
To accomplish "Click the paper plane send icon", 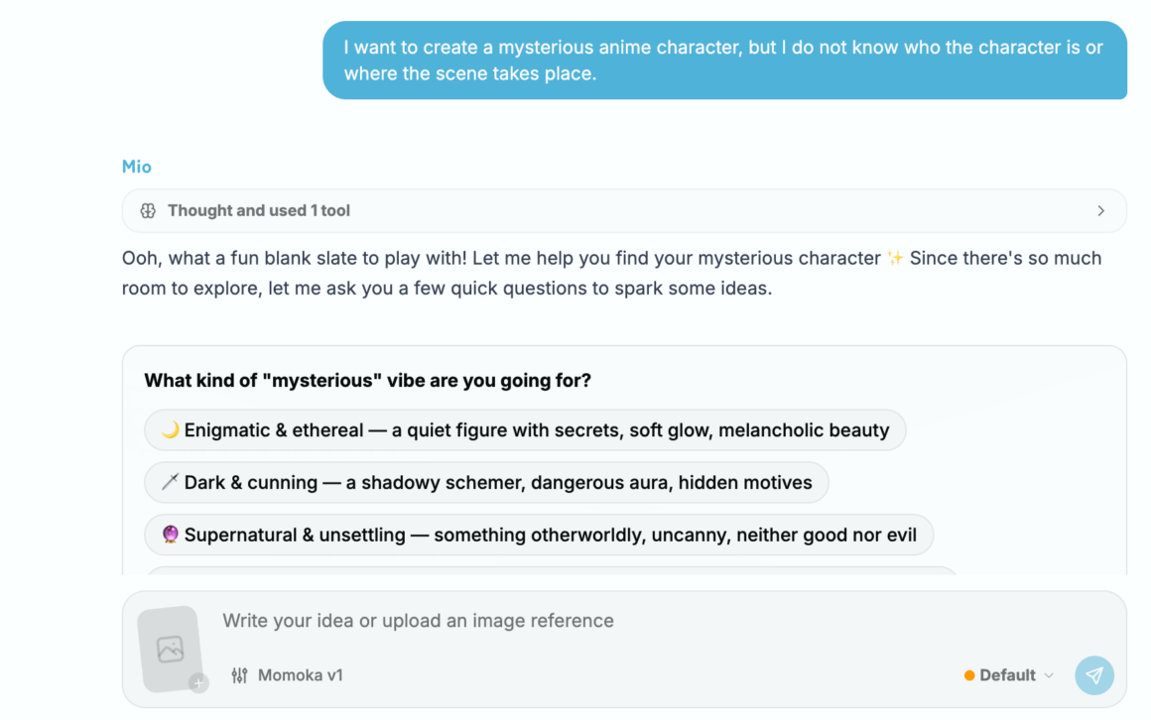I will click(x=1094, y=675).
